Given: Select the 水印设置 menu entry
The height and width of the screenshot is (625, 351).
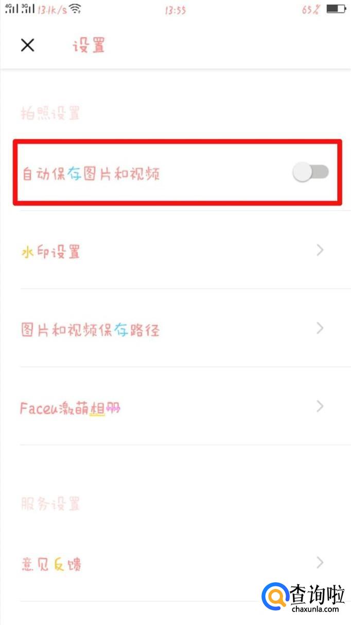Looking at the screenshot, I should point(175,251).
